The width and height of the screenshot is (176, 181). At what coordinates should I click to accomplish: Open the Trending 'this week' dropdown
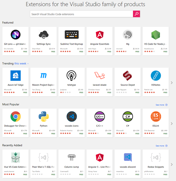coord(21,63)
